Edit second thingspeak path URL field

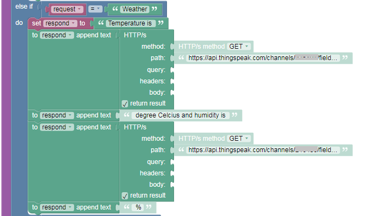click(263, 150)
